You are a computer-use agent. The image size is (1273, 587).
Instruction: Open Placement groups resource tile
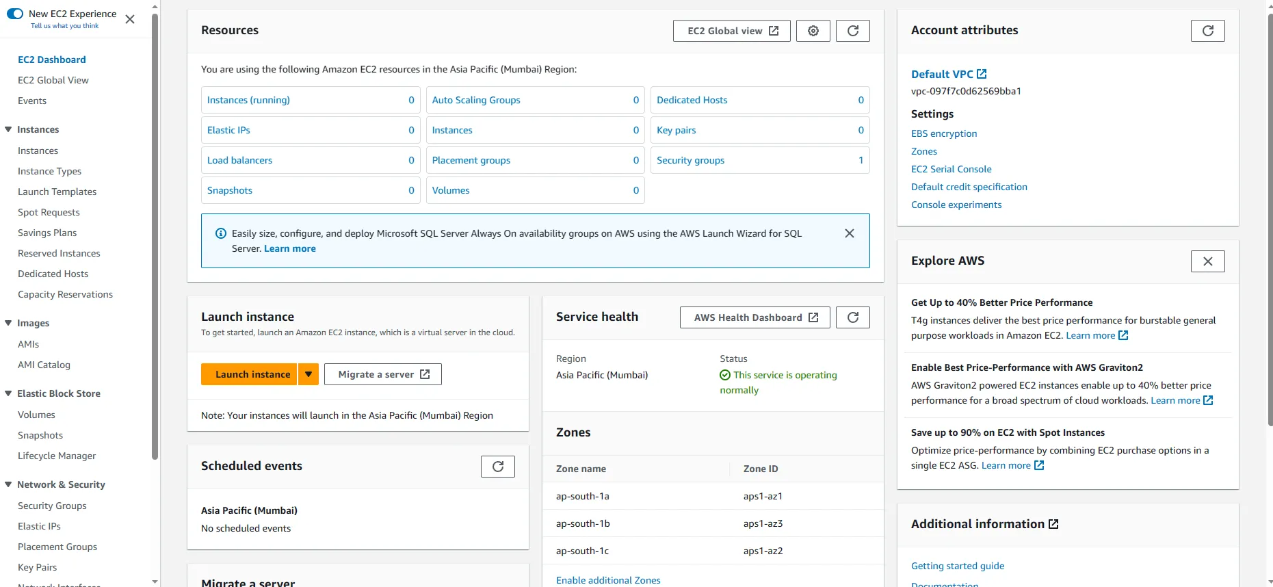tap(536, 160)
